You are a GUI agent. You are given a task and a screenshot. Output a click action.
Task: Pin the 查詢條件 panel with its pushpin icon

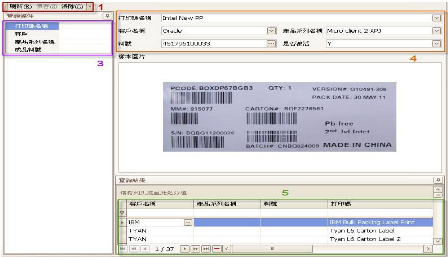click(107, 16)
